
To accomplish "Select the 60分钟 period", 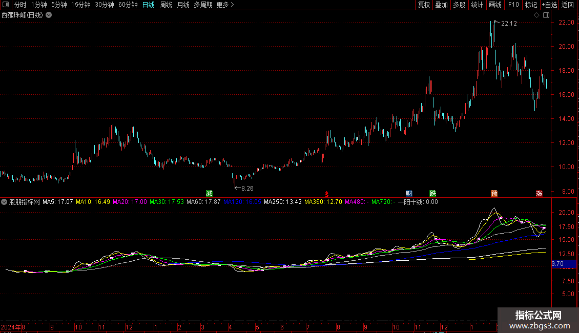I will (128, 5).
